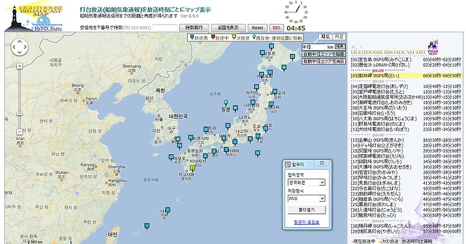Switch map to 지도 (map) view
Screen dimensions: 466x244
coord(325,37)
